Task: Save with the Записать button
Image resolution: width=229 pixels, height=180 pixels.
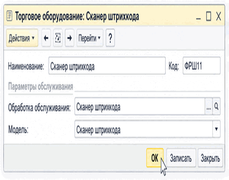Action: click(181, 158)
